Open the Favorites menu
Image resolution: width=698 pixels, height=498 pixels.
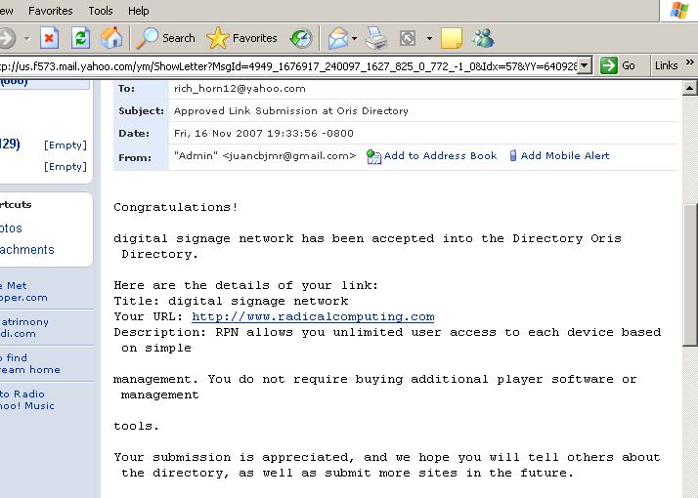(50, 11)
